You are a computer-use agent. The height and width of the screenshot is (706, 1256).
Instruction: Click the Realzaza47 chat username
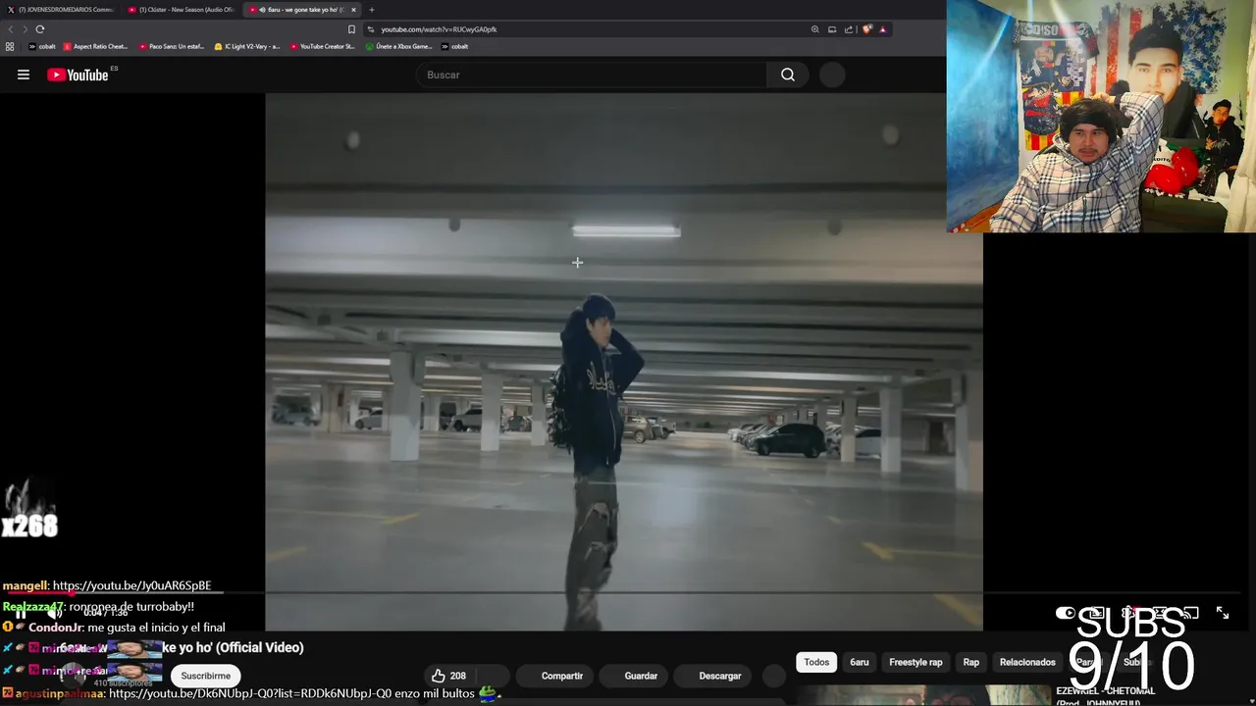(x=32, y=607)
